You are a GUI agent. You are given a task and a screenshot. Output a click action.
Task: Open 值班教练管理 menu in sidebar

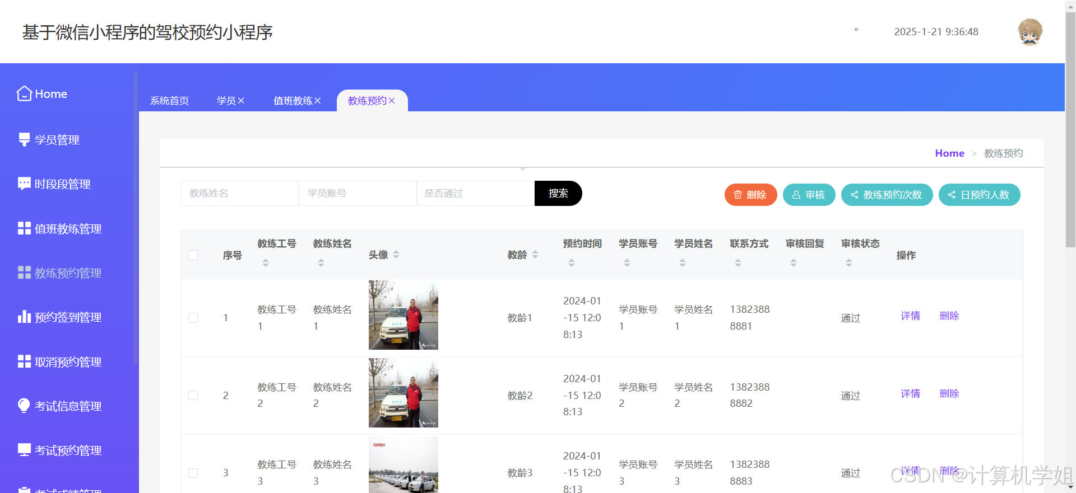[67, 228]
